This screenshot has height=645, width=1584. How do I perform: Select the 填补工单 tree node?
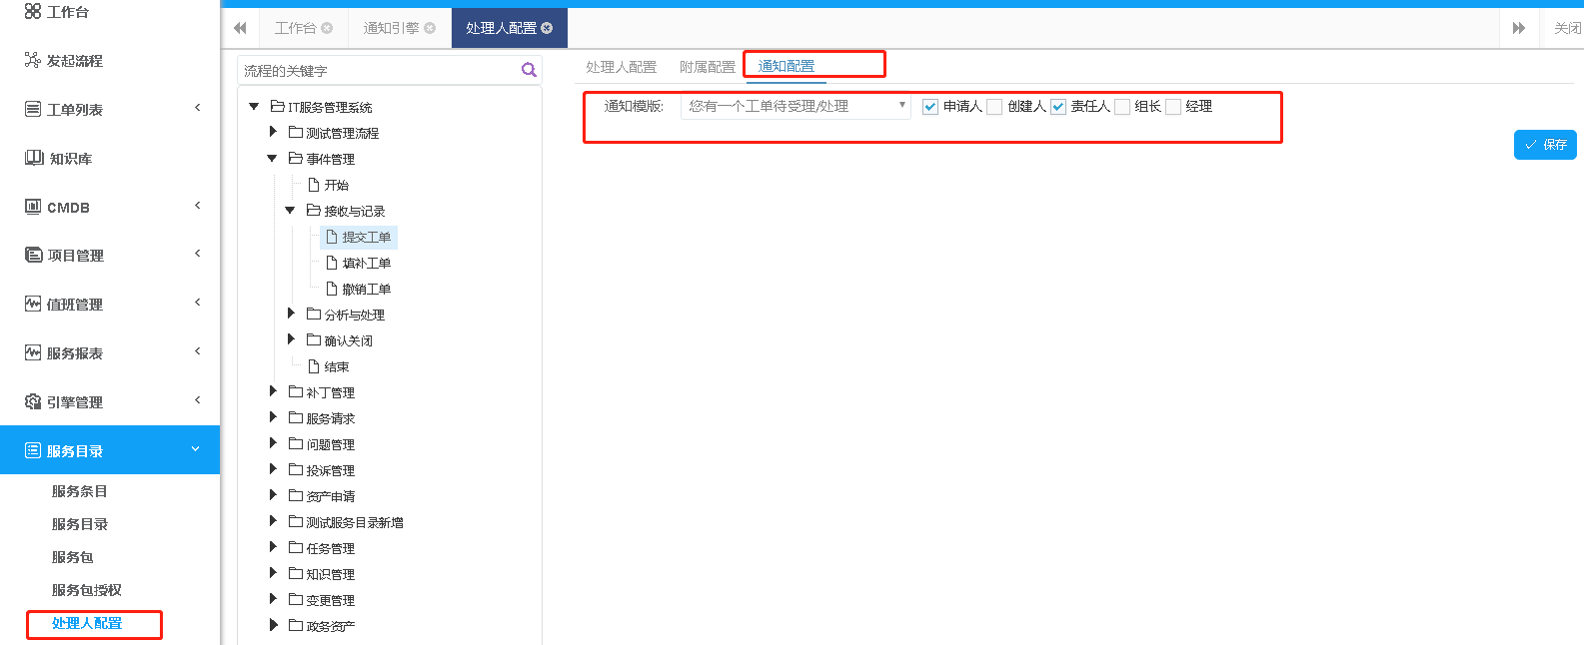pyautogui.click(x=366, y=263)
